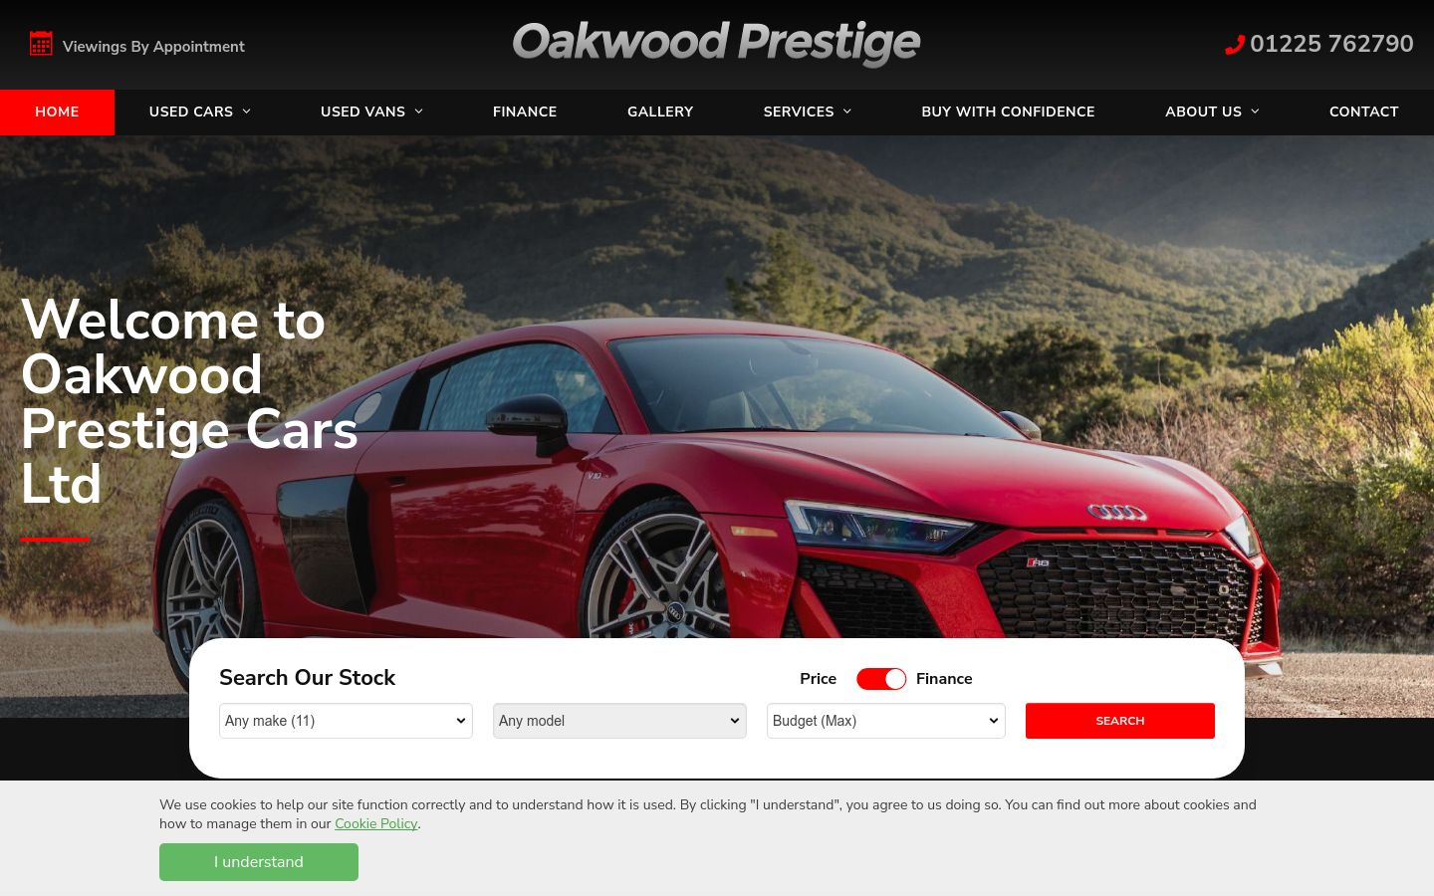Open the About Us chevron arrow

click(1255, 112)
